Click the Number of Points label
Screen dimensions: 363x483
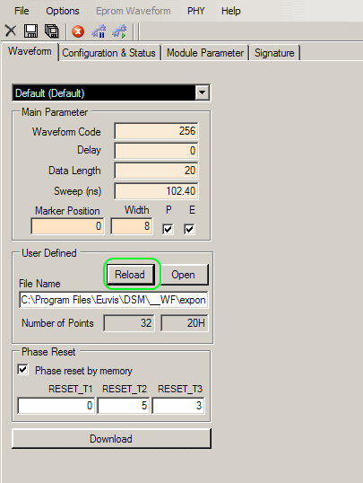click(x=57, y=323)
